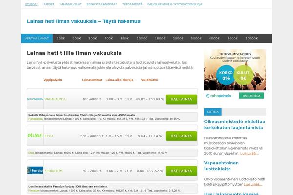This screenshot has width=293, height=195.
Task: Open Uusi lainamuoto kasvaa article heading
Action: pyautogui.click(x=231, y=194)
